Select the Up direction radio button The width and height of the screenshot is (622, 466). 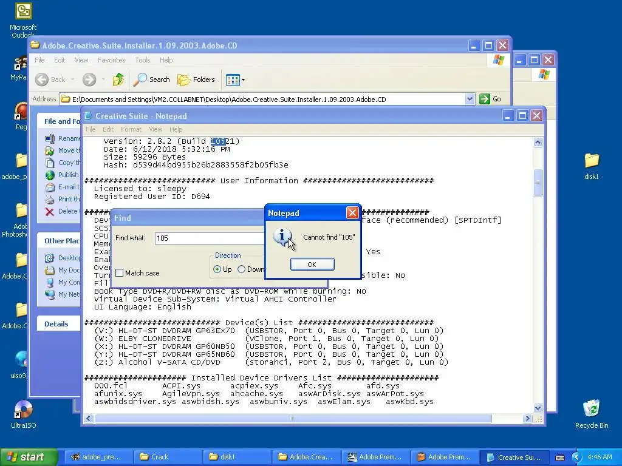point(217,269)
